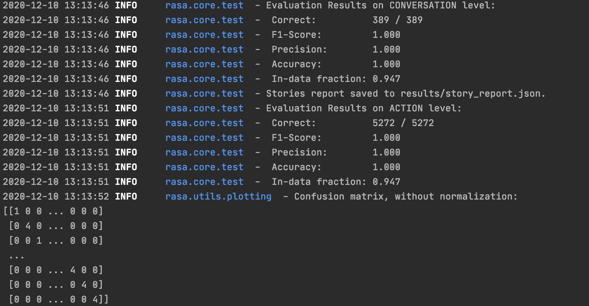Select the value '5272 / 5272'

(403, 123)
